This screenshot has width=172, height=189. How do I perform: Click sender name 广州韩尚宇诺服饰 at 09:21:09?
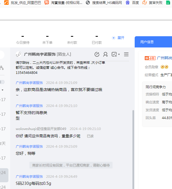point(29,83)
